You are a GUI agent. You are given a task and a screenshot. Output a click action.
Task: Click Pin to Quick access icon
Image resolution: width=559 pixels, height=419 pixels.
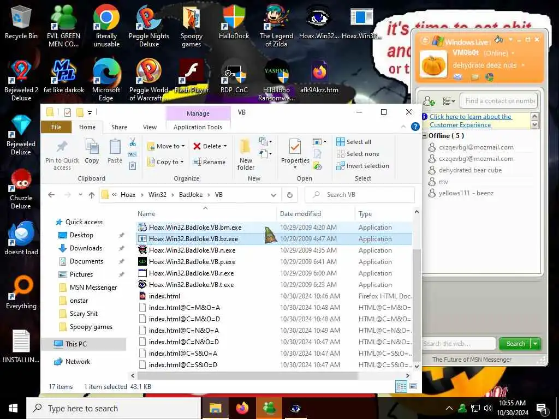pos(62,154)
